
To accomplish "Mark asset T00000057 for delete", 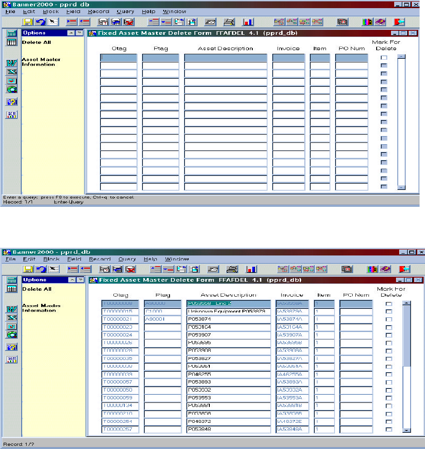I will coord(389,382).
